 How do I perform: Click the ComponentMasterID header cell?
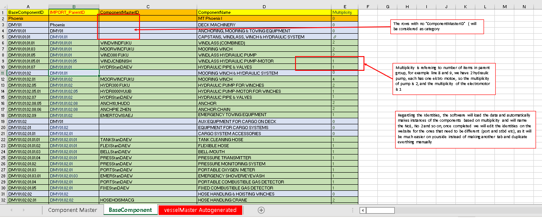pos(148,13)
